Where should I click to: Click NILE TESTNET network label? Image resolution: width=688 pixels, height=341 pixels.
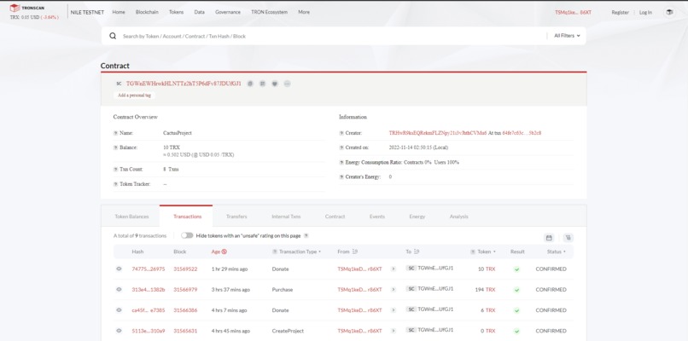[87, 12]
